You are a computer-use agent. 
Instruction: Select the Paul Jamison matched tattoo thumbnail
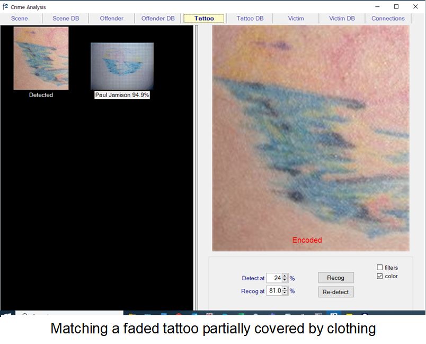coord(122,66)
